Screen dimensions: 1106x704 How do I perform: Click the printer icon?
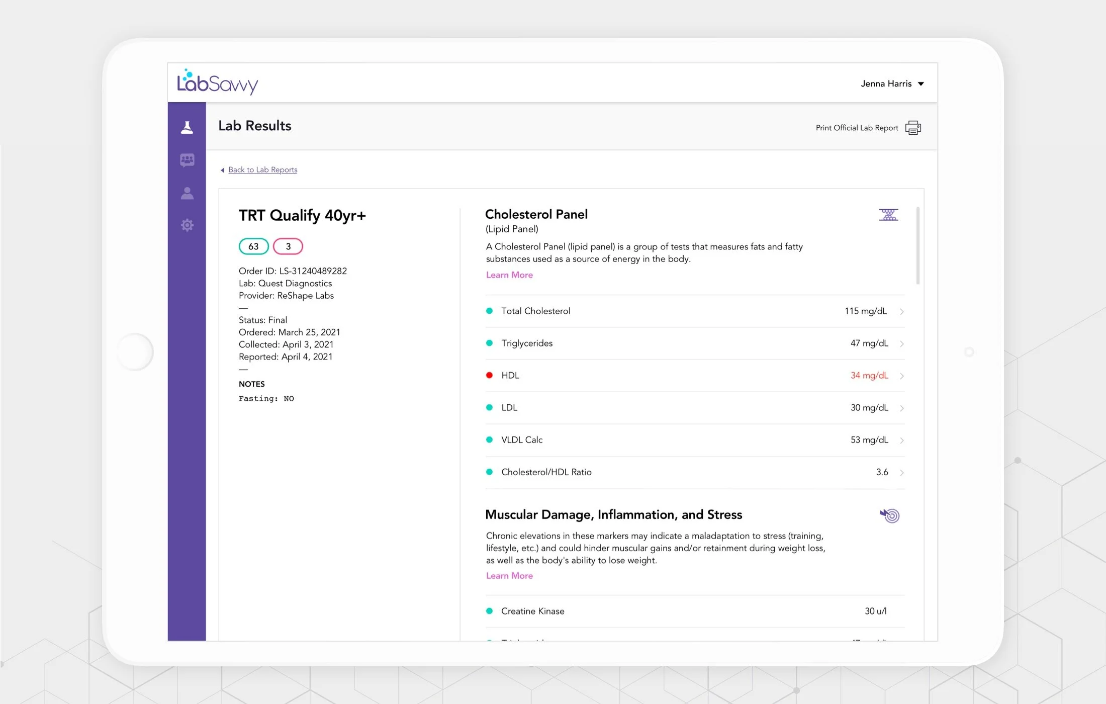[x=913, y=128]
